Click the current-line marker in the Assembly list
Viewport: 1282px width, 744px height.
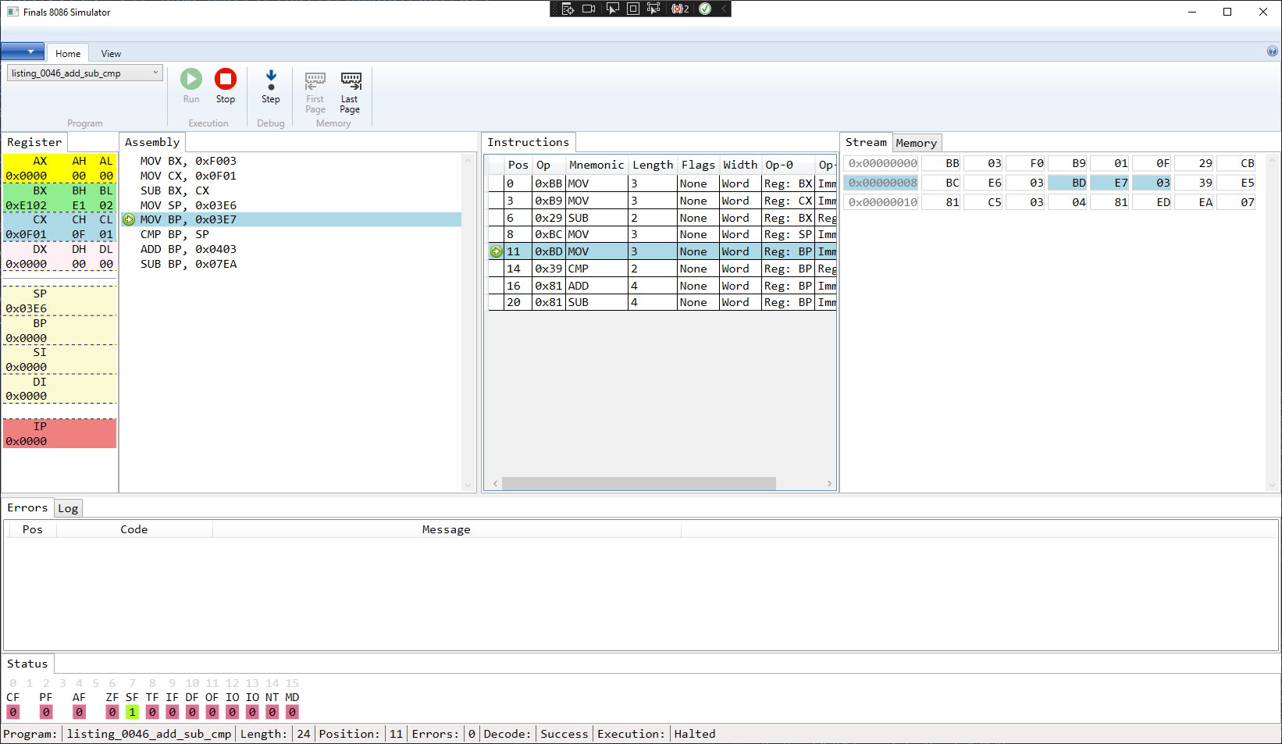[x=129, y=220]
